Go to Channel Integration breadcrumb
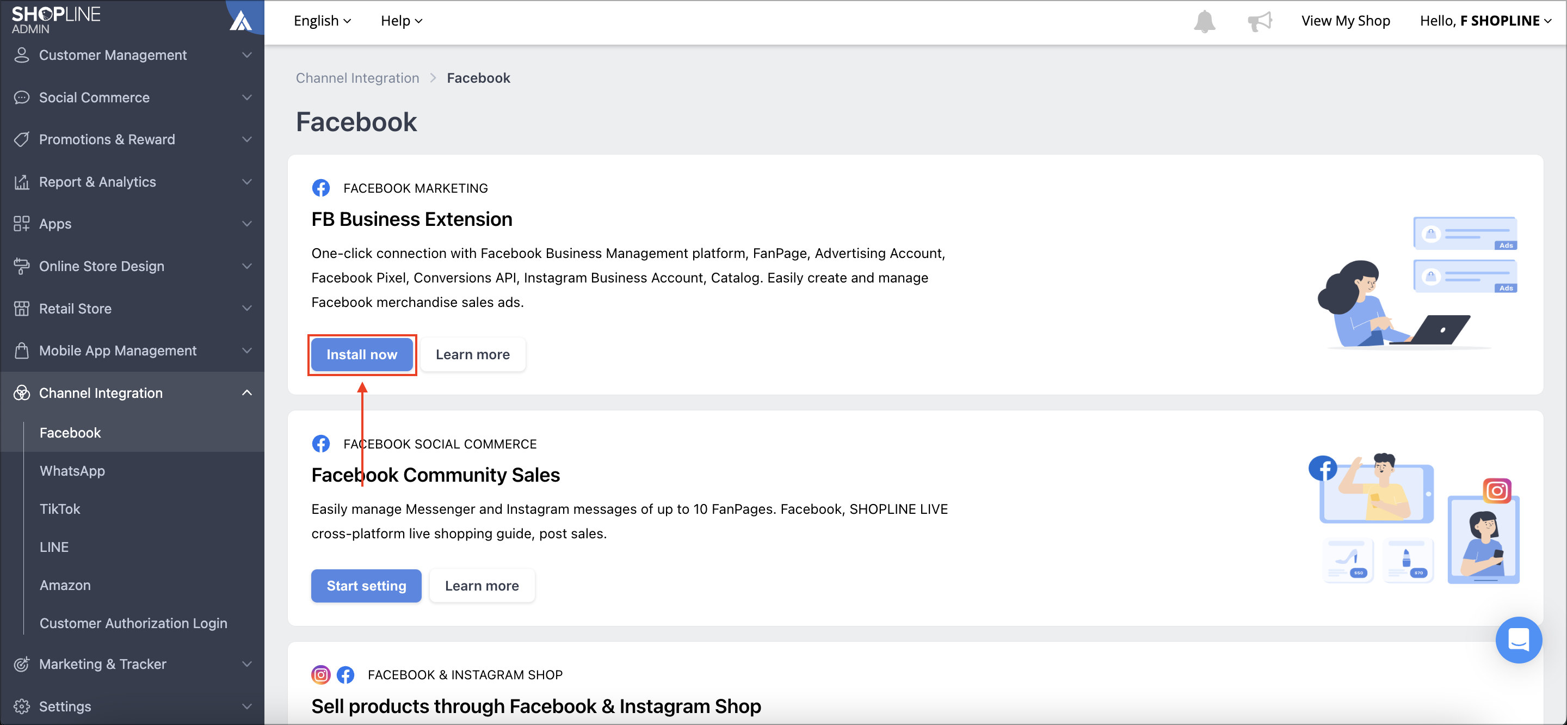 tap(357, 78)
